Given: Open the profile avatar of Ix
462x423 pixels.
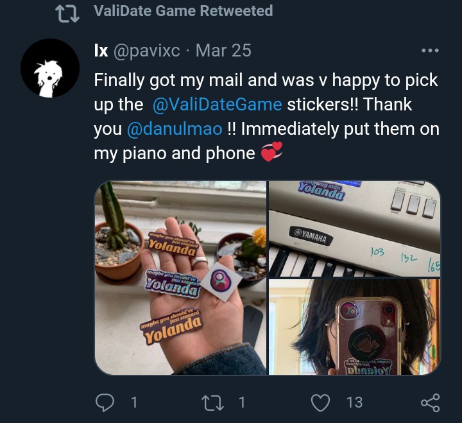Looking at the screenshot, I should [50, 68].
